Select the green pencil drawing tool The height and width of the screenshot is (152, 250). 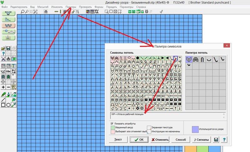coord(3,94)
